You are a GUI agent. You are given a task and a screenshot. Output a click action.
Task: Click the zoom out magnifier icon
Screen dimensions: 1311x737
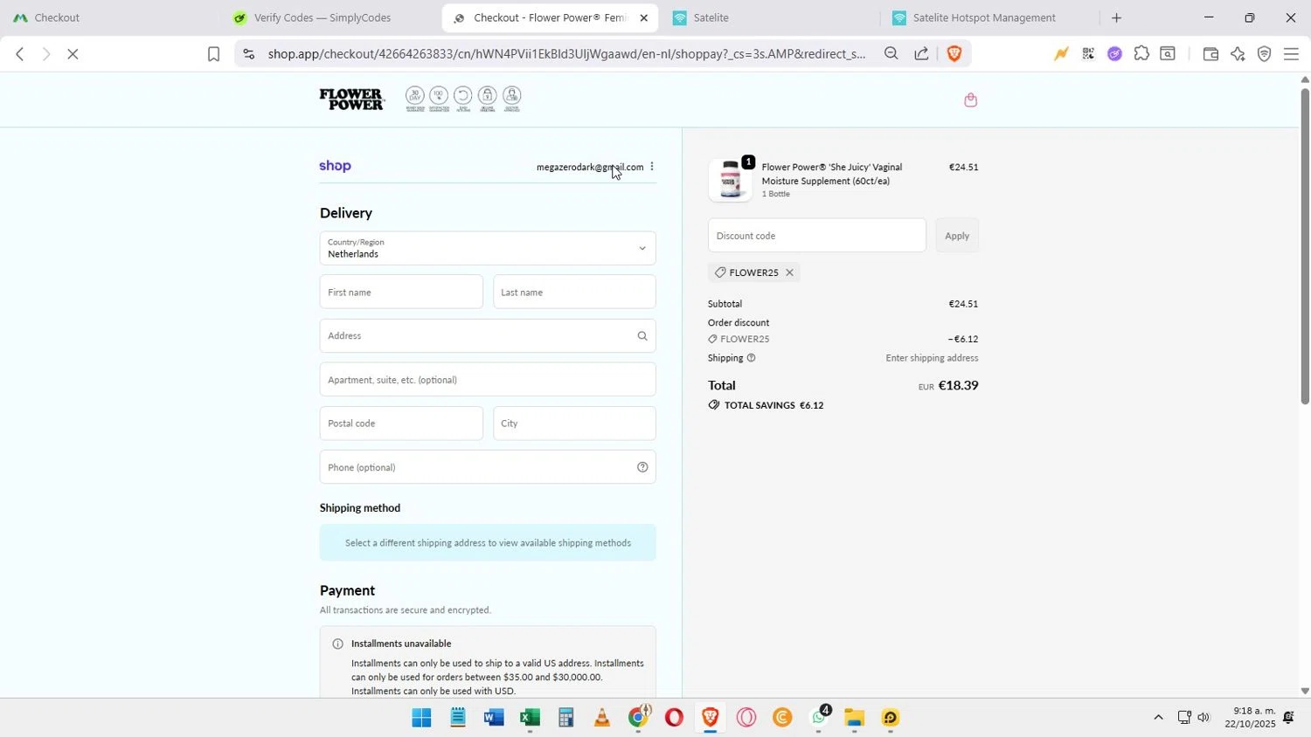click(x=891, y=54)
